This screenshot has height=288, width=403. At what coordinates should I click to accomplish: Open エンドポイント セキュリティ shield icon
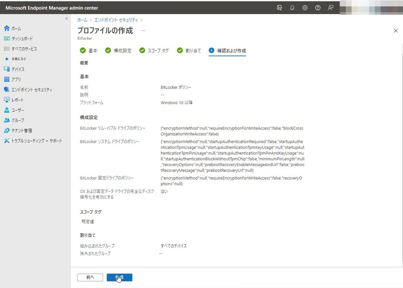7,90
